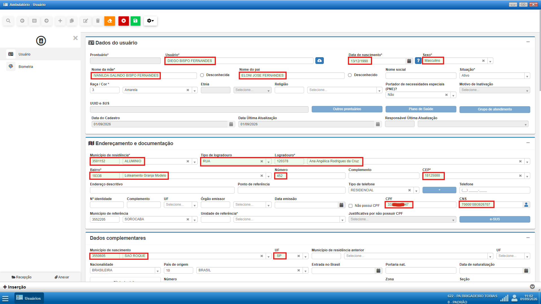The width and height of the screenshot is (541, 304).
Task: Click into the Nome social input field
Action: tap(421, 76)
